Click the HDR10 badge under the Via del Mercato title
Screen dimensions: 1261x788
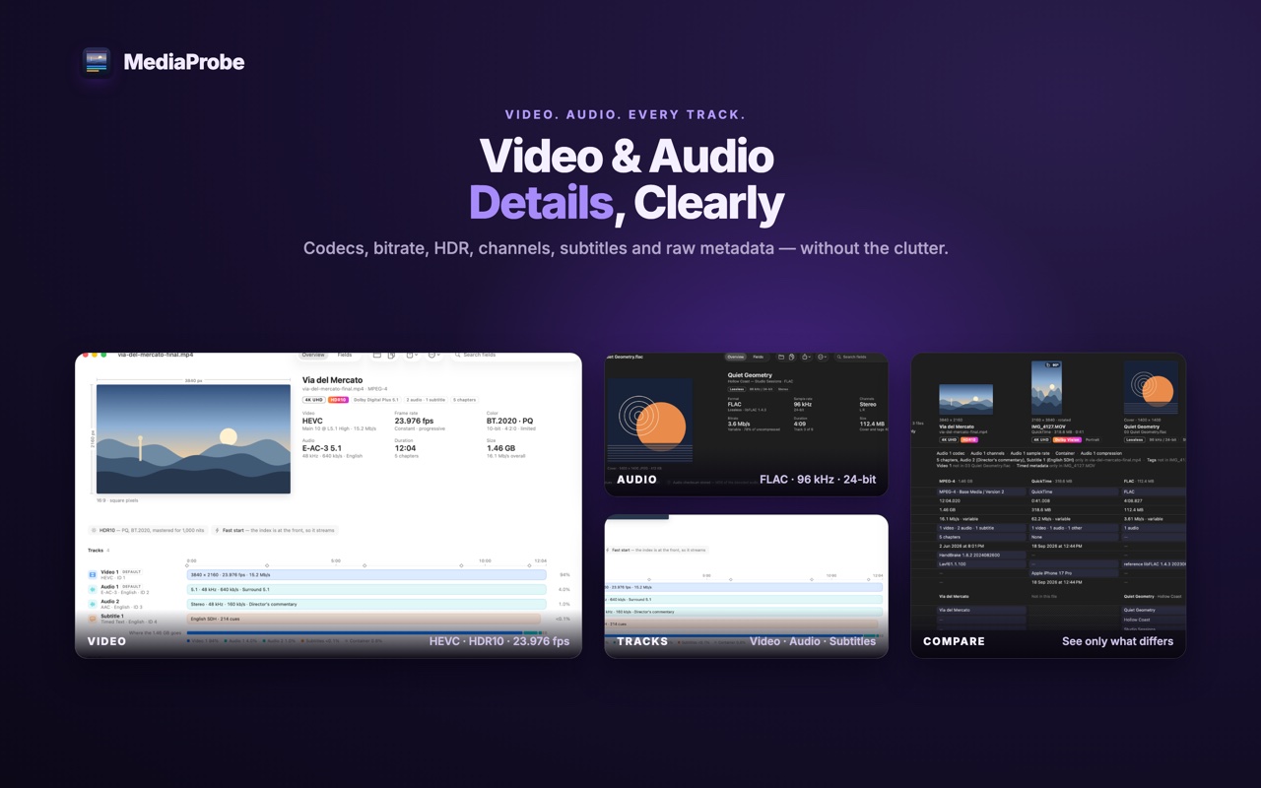point(338,400)
